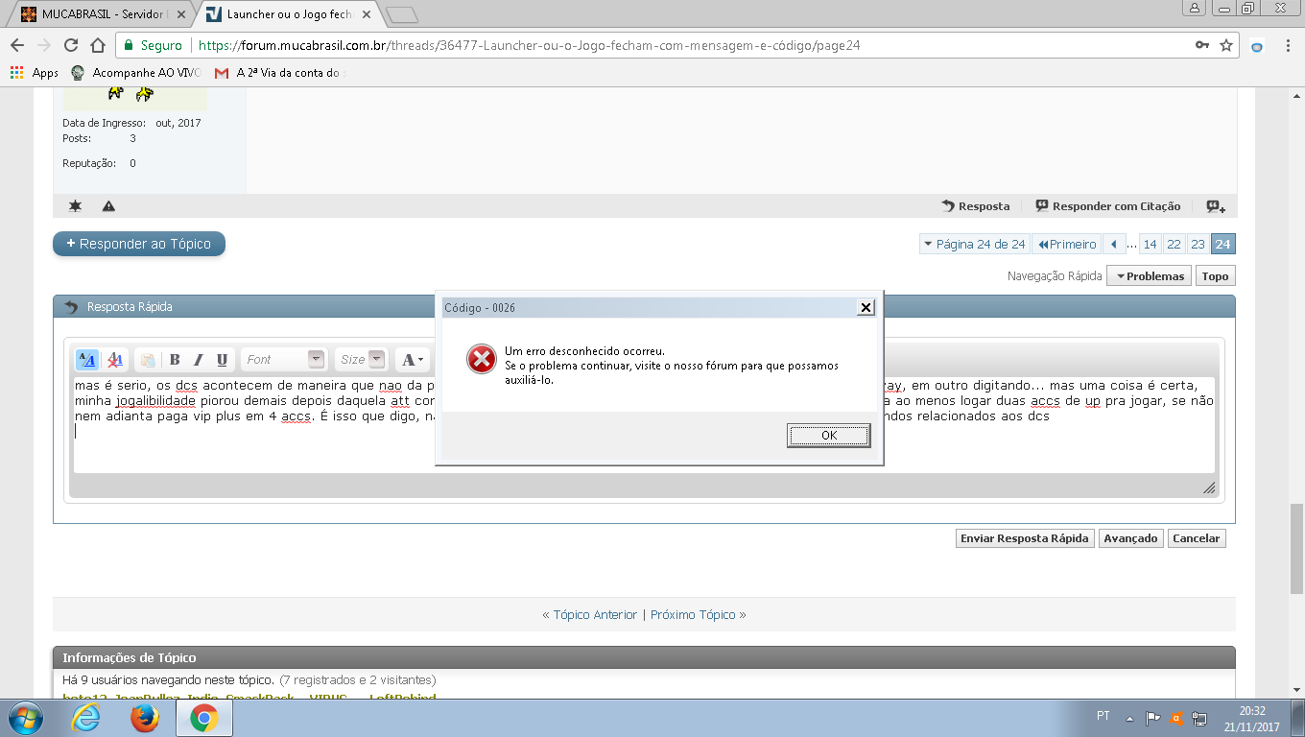
Task: Click the reputation star icon on the post
Action: point(76,206)
